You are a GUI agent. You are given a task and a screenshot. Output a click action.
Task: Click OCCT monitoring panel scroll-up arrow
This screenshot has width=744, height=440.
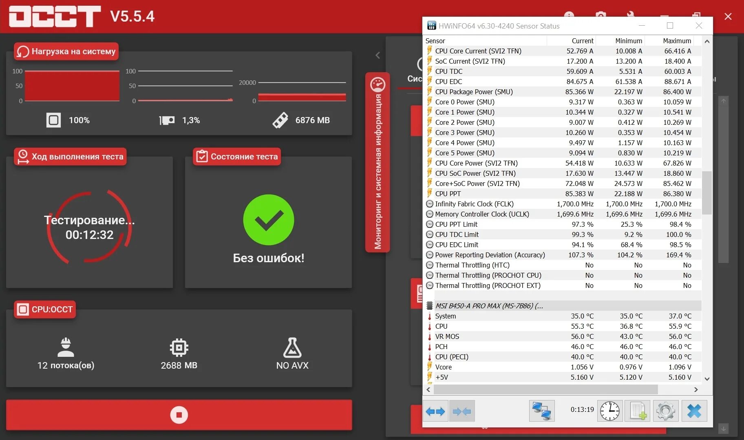click(723, 101)
